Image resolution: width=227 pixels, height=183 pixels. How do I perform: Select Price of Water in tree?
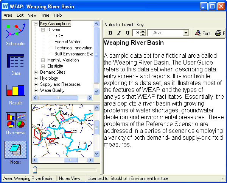(67, 42)
